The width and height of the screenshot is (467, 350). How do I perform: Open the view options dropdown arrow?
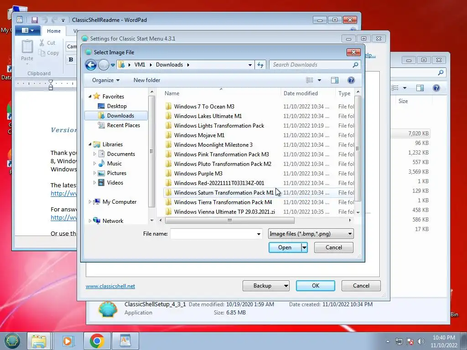319,80
